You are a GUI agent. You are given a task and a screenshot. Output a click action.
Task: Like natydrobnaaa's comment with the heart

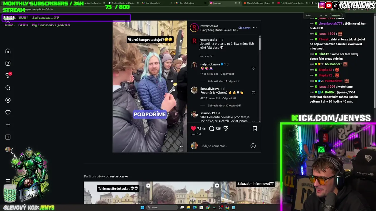click(x=254, y=68)
